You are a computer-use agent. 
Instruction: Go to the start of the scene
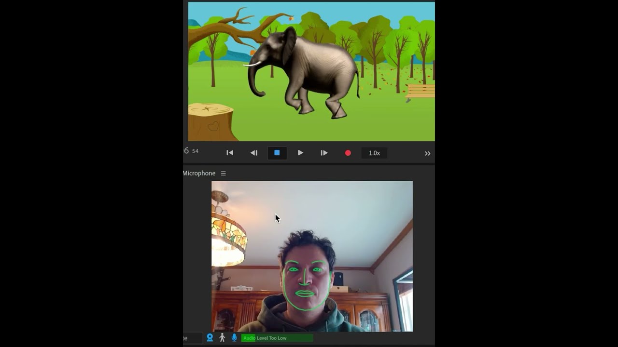[x=230, y=153]
